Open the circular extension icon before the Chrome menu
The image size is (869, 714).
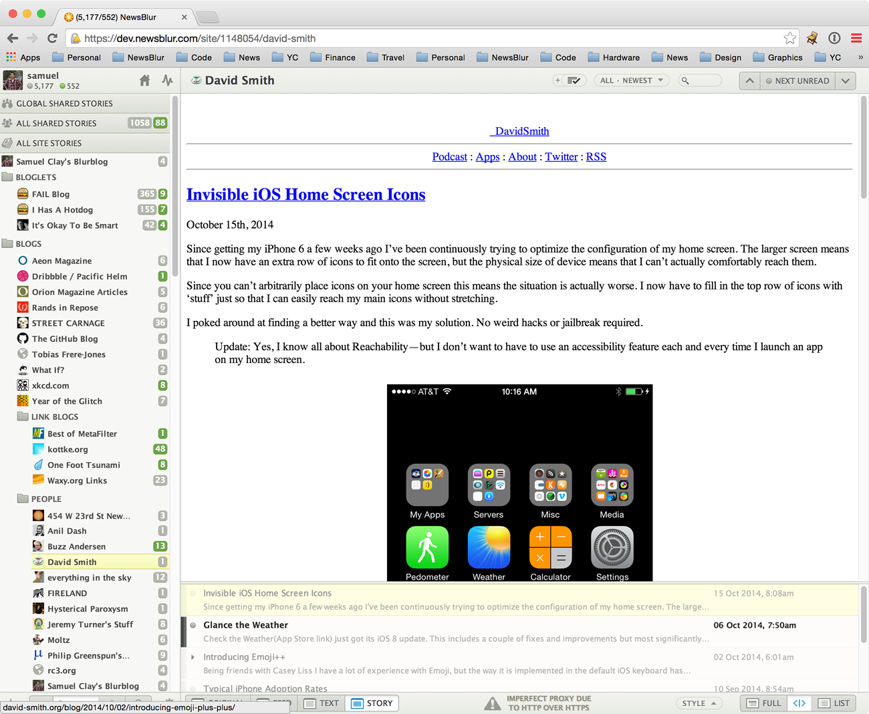834,38
